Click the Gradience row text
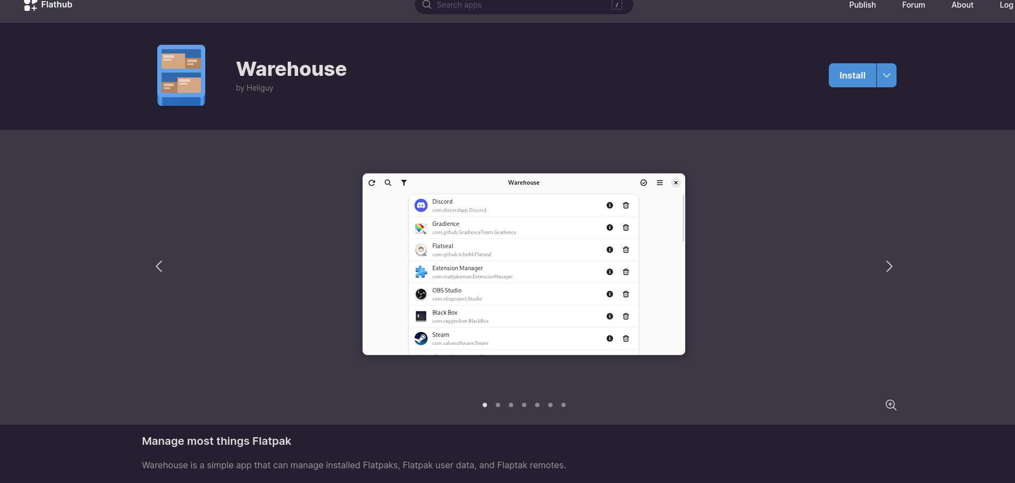 click(474, 228)
